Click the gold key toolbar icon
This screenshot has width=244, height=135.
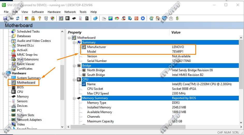(40, 18)
